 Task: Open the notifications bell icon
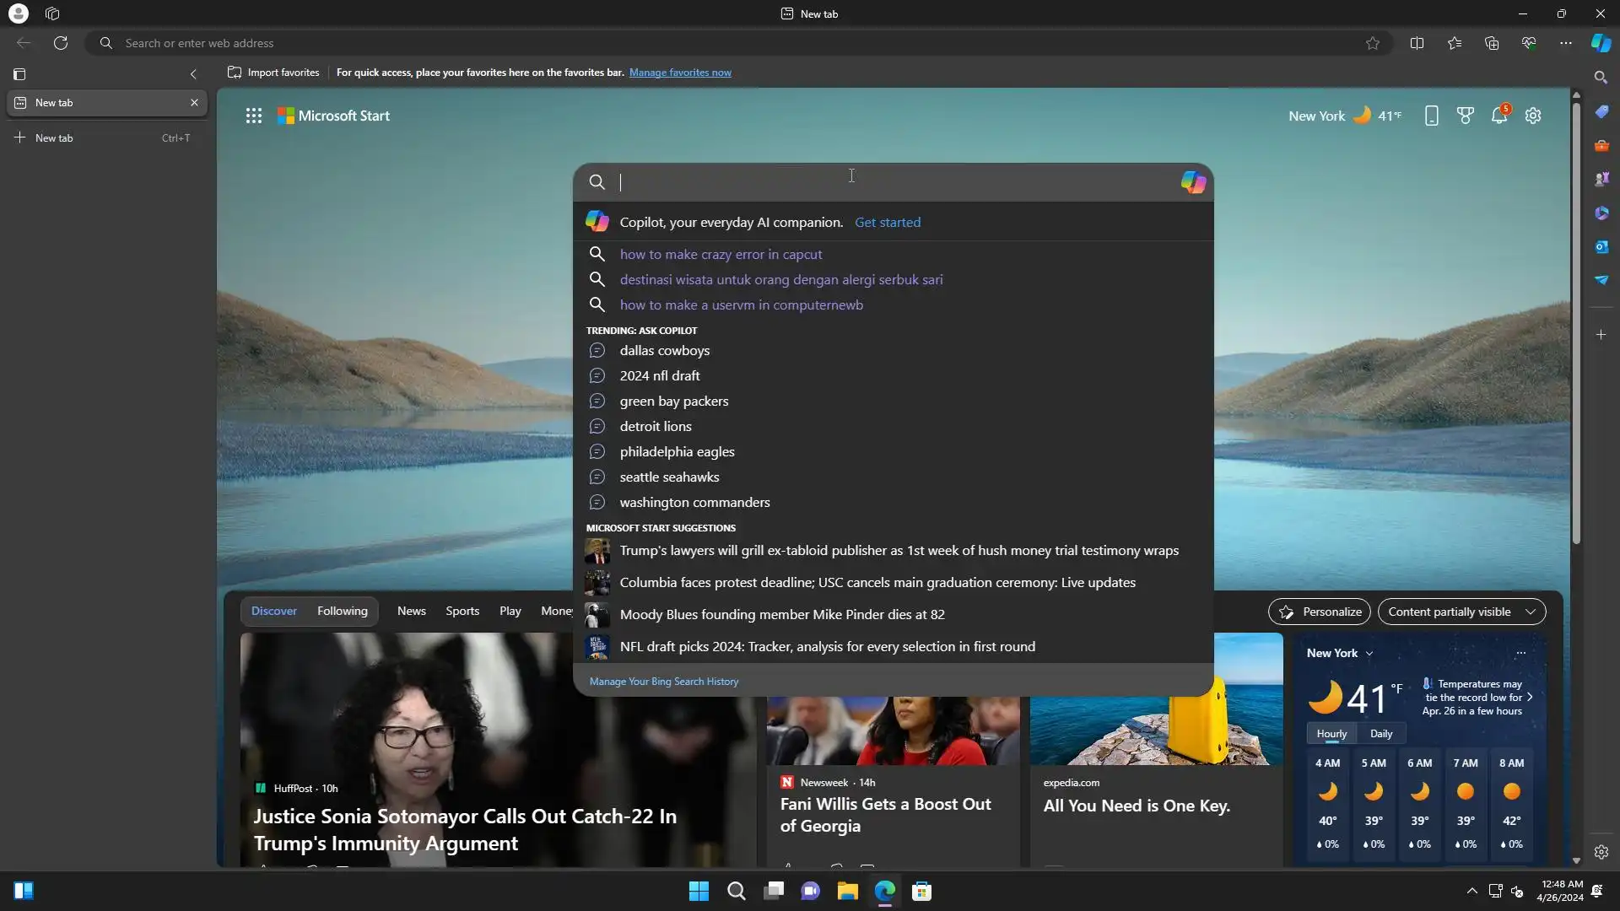point(1498,116)
